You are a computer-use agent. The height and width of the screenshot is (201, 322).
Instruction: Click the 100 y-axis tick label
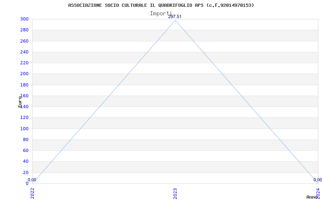24,129
